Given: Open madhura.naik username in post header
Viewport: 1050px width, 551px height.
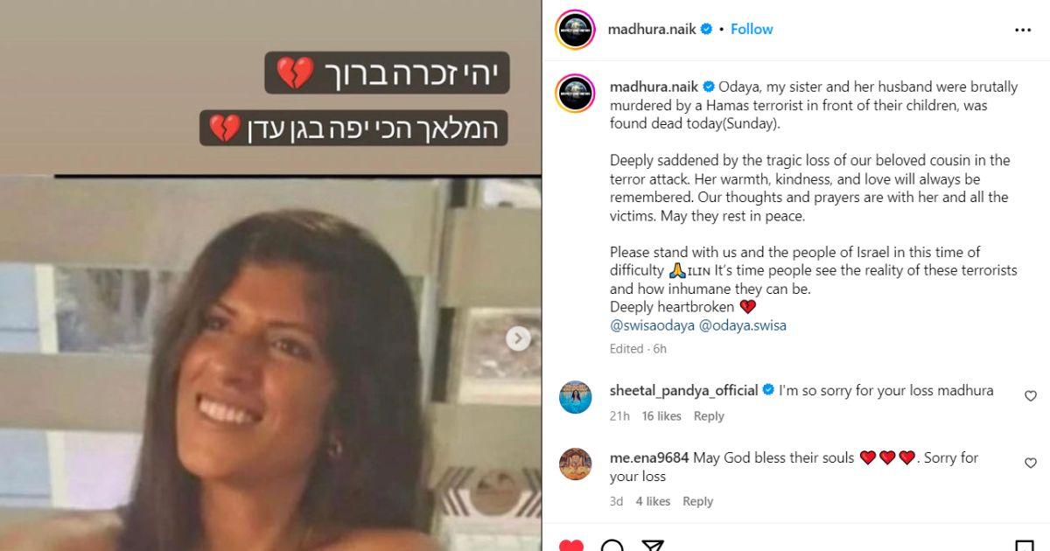Looking at the screenshot, I should [x=652, y=29].
